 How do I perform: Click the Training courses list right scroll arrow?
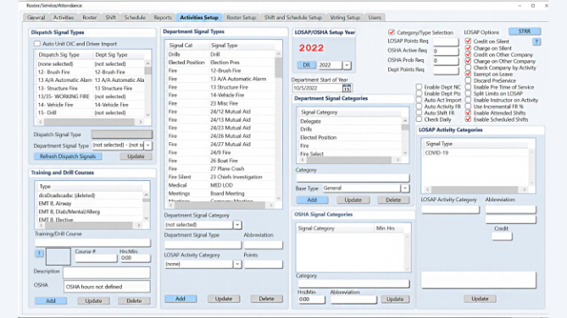pos(138,226)
